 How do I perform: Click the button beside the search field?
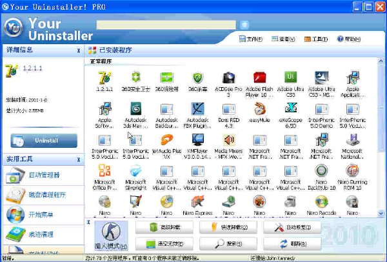pos(244,25)
